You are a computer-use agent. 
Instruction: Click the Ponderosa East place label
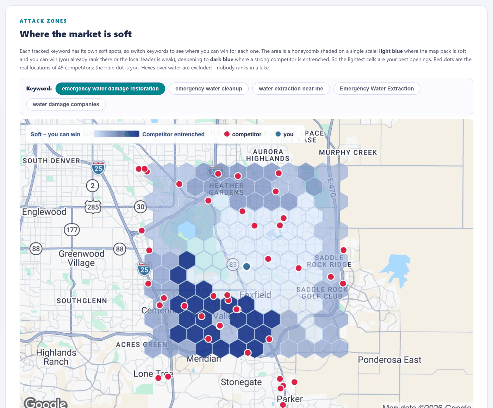389,360
